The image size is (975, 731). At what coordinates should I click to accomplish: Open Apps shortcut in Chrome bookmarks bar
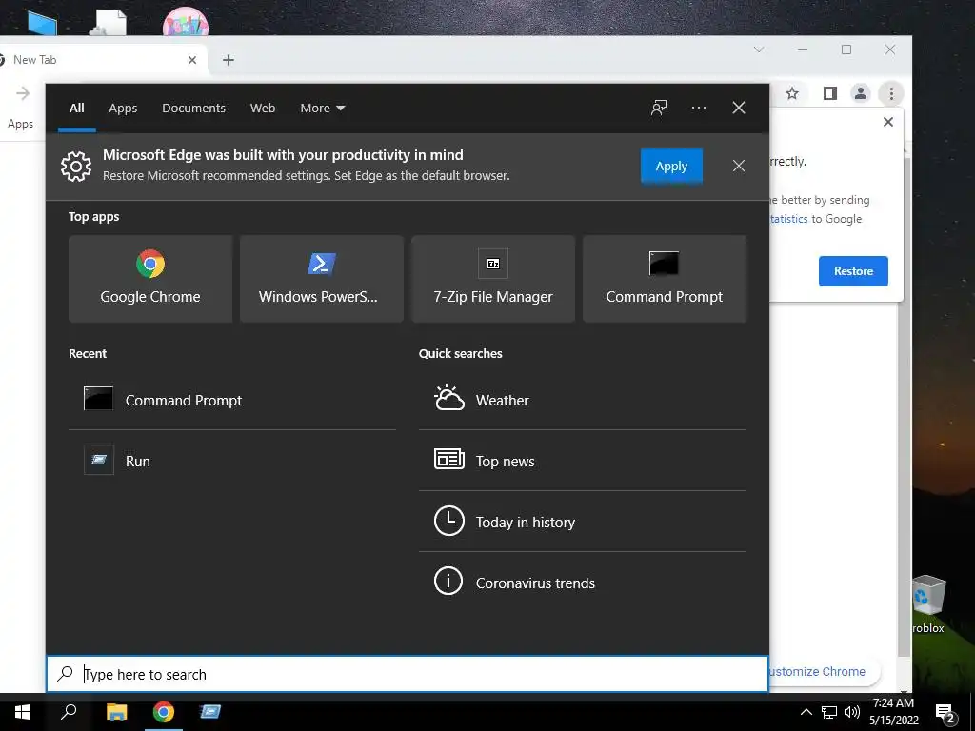click(20, 124)
